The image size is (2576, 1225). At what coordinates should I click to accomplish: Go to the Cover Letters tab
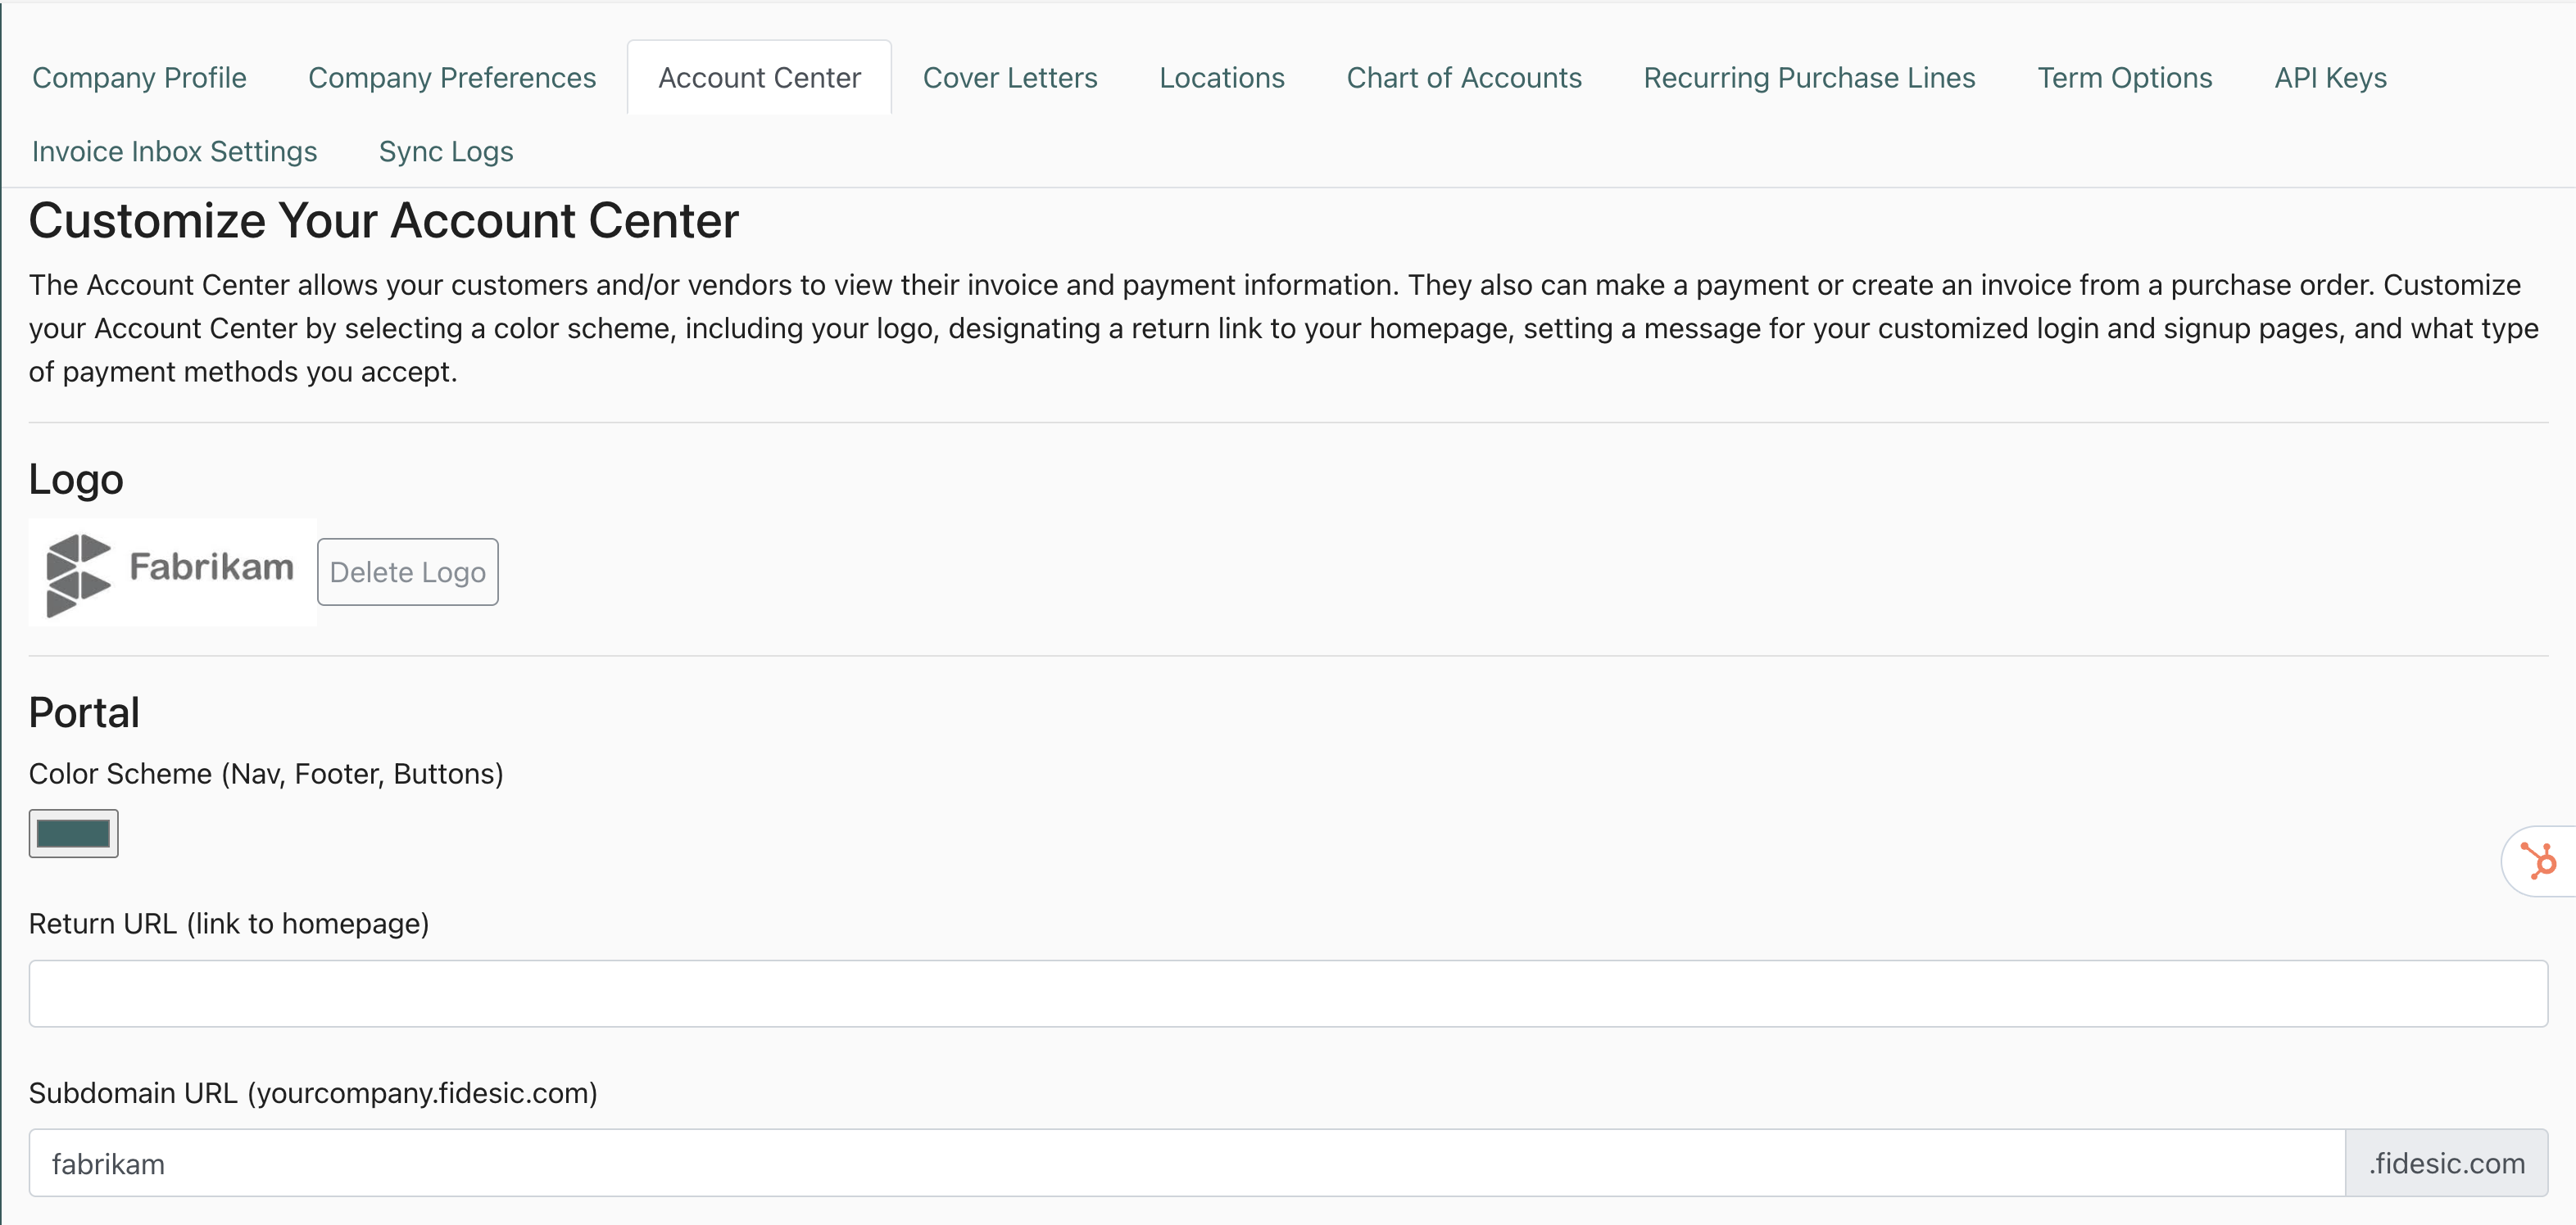(1009, 78)
